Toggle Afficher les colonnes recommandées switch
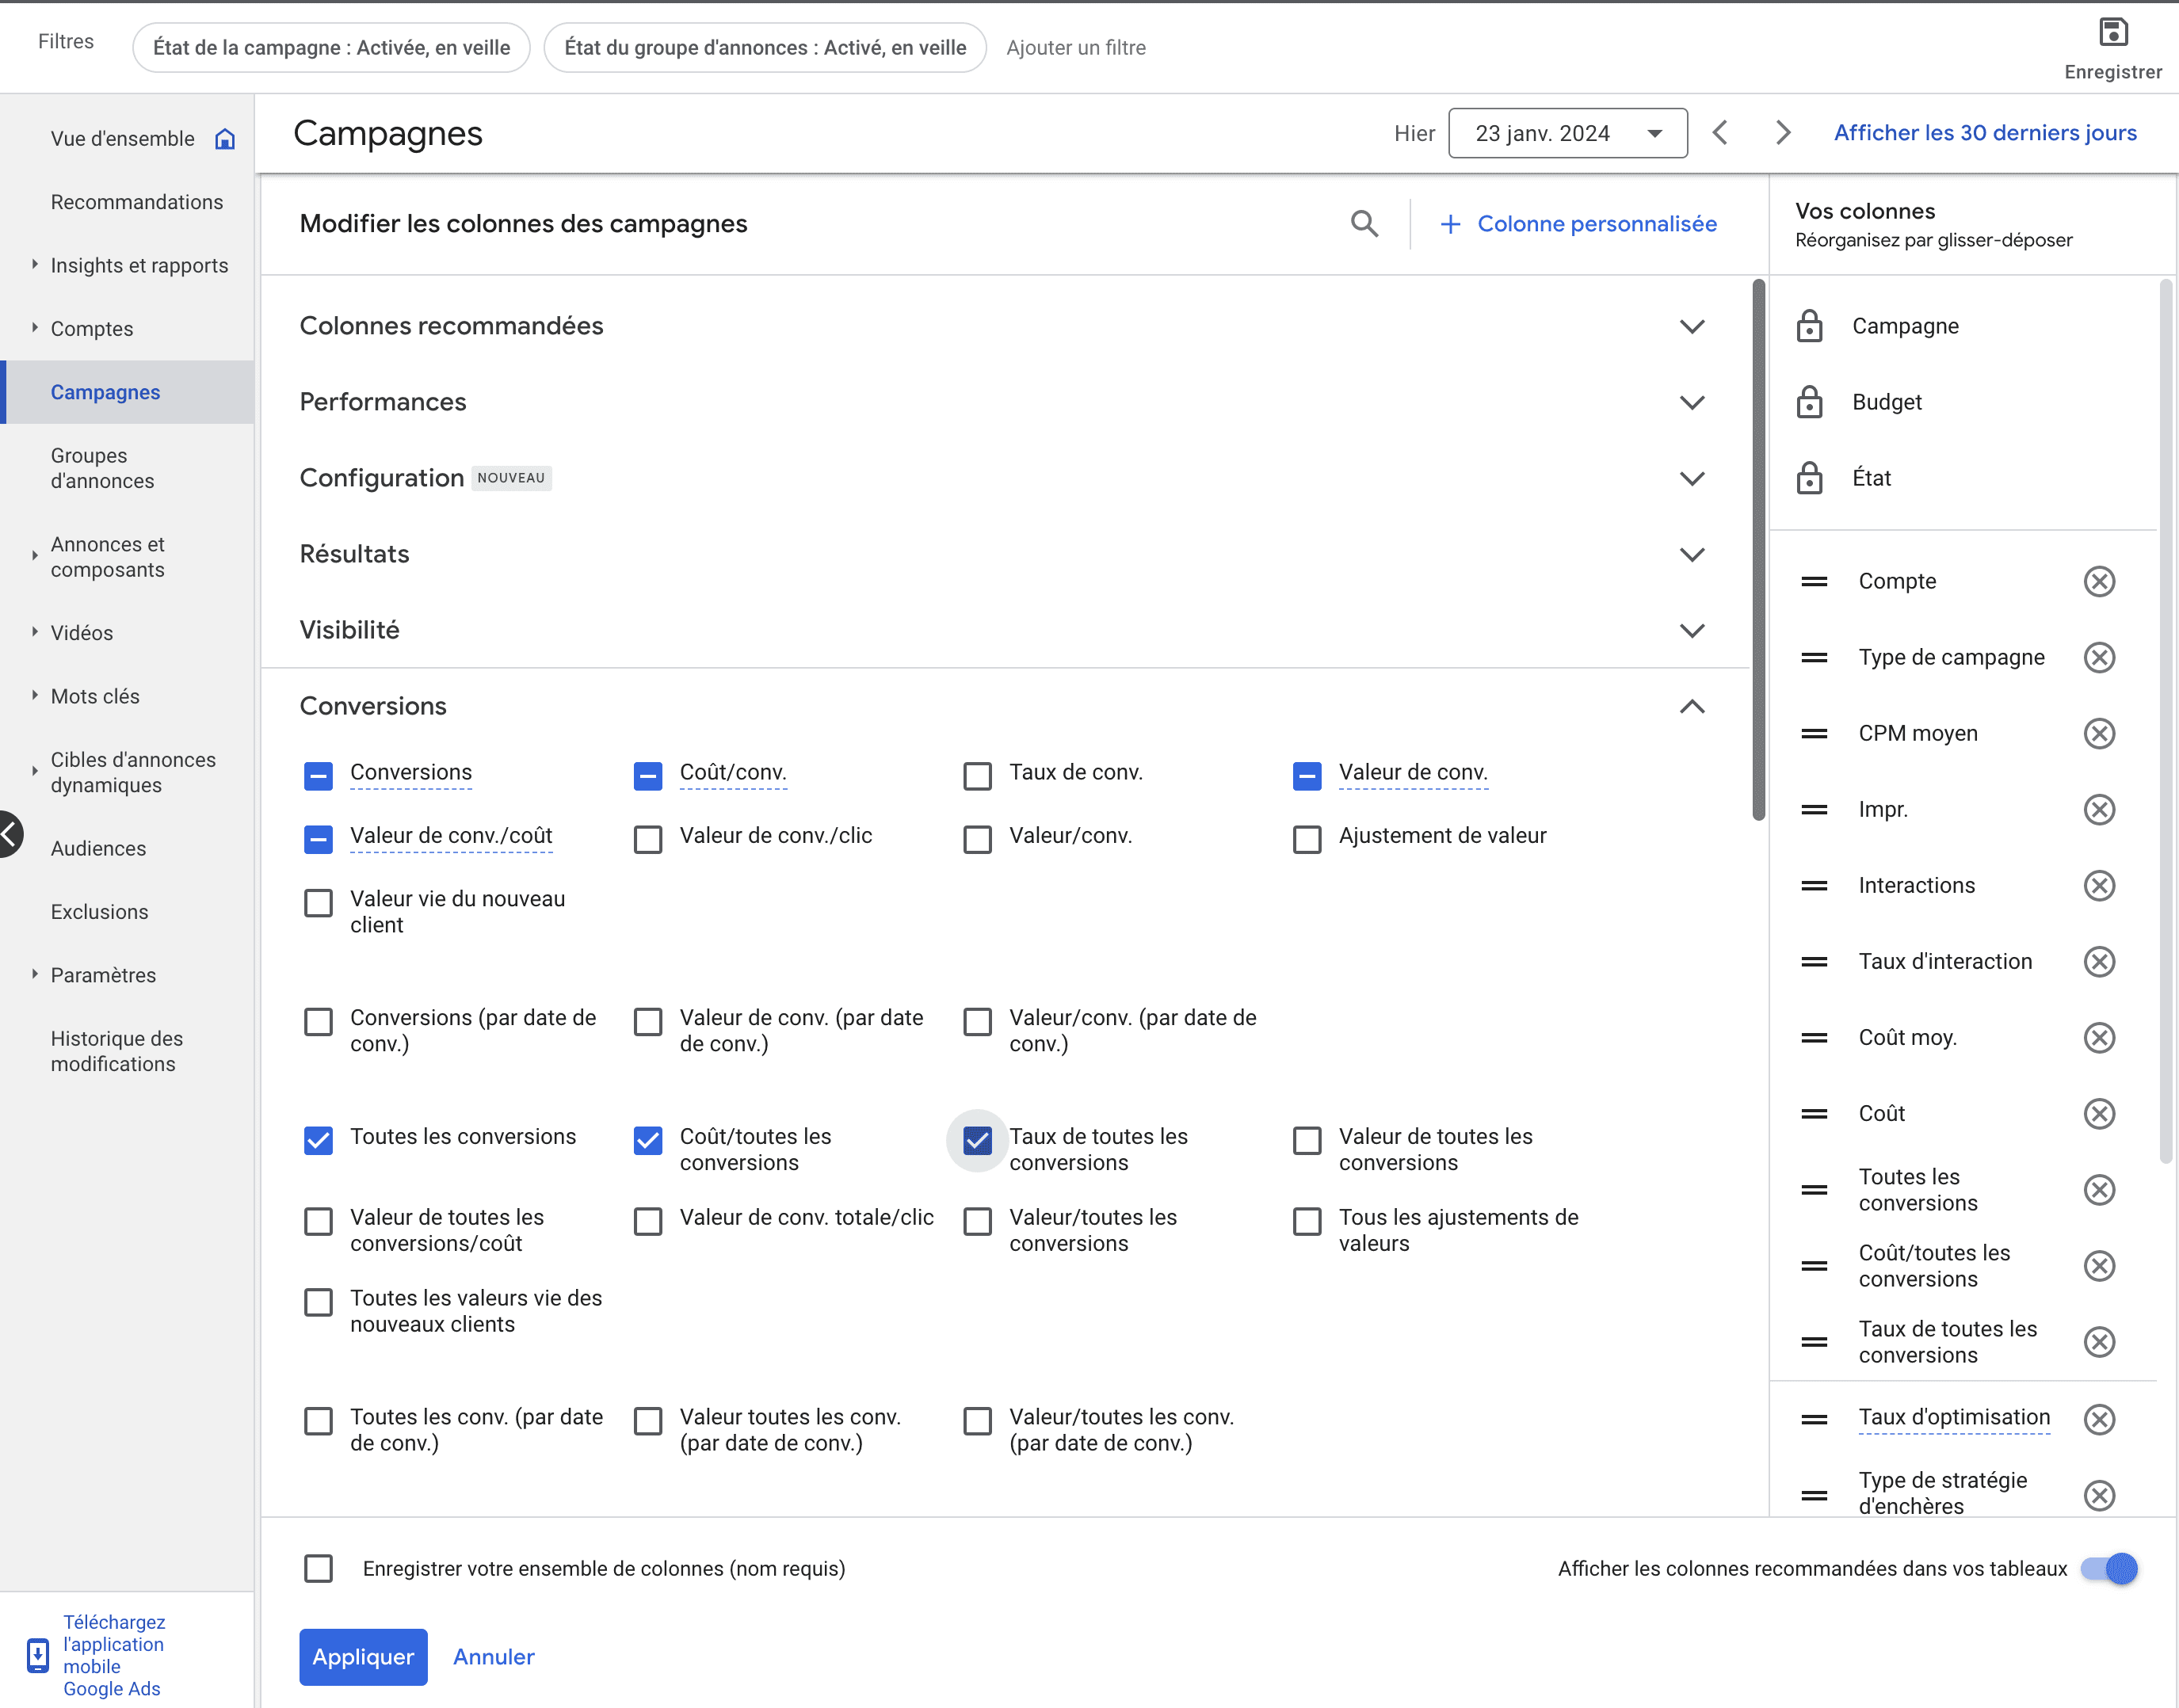Screen dimensions: 2179x1708 [x=2108, y=1568]
